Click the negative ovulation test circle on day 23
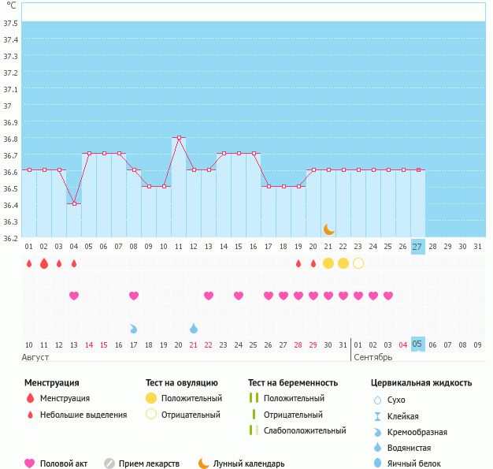Screen dimensions: 493x469 tap(358, 263)
